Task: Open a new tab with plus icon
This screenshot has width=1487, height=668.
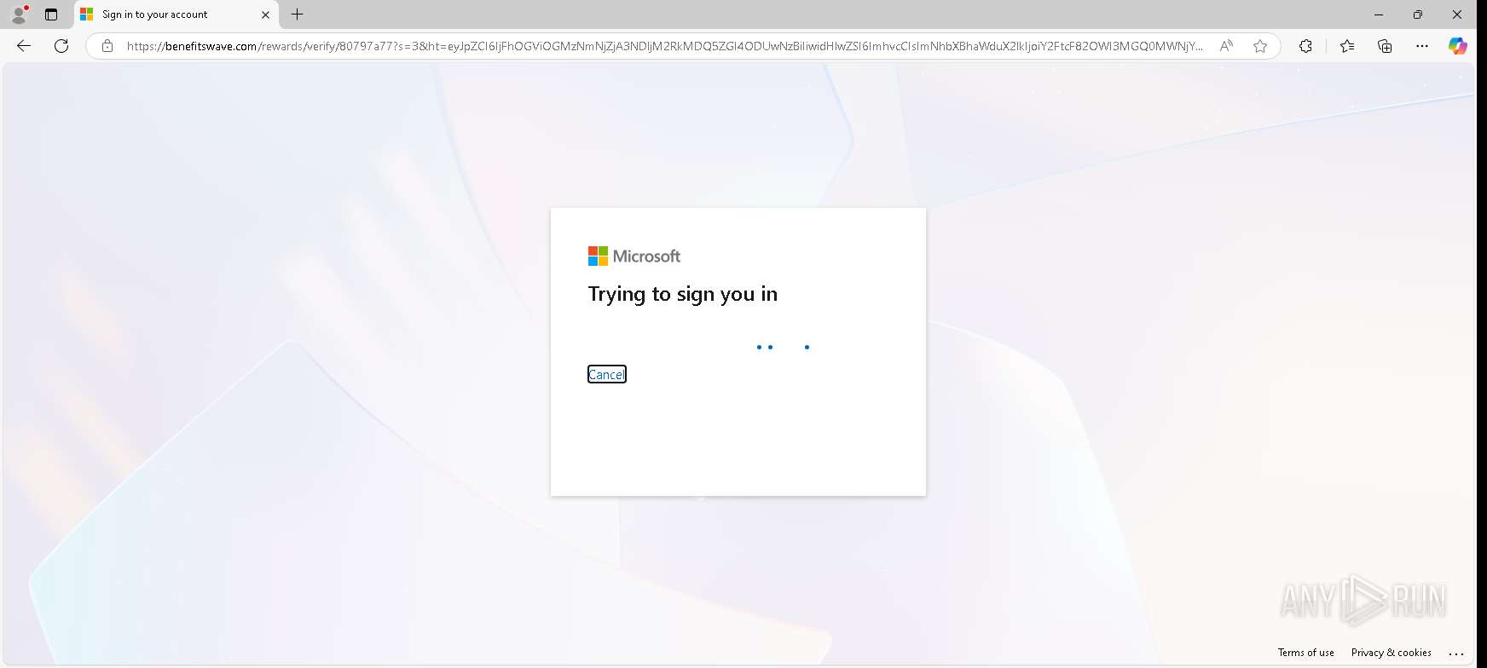Action: tap(297, 14)
